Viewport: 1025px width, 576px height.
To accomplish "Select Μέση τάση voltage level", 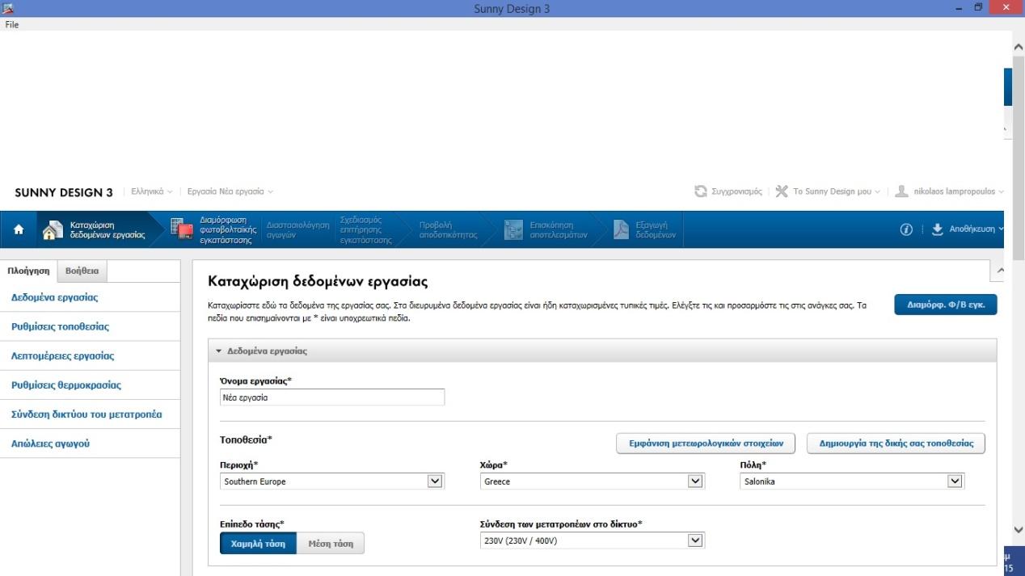I will 331,544.
